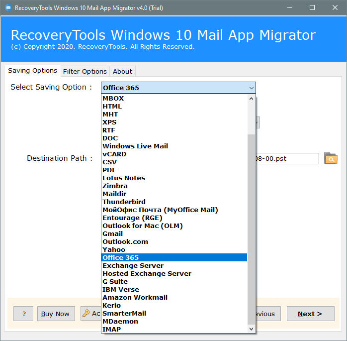Click the Next > button
Screen dimensions: 347x341
[311, 314]
